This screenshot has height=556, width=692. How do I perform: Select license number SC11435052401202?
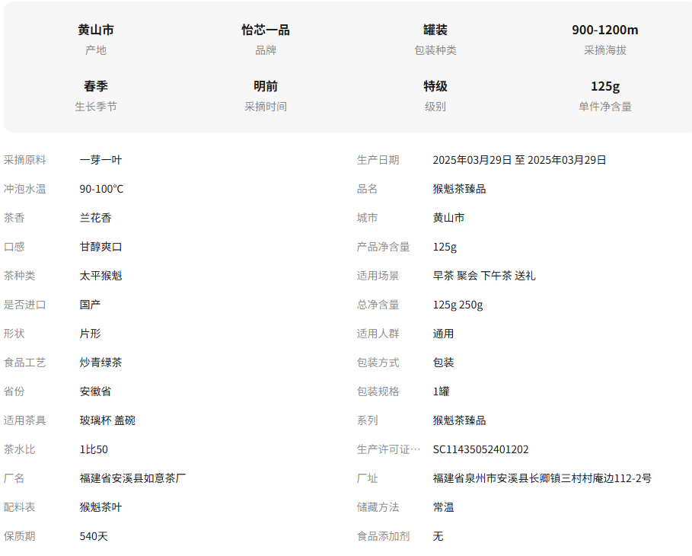click(x=480, y=449)
